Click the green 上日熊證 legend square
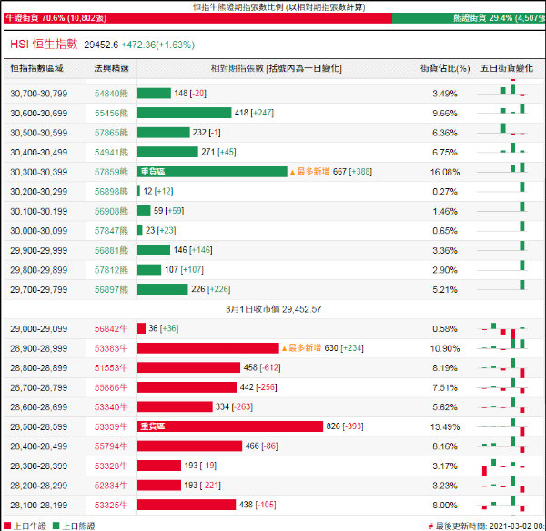 point(56,526)
